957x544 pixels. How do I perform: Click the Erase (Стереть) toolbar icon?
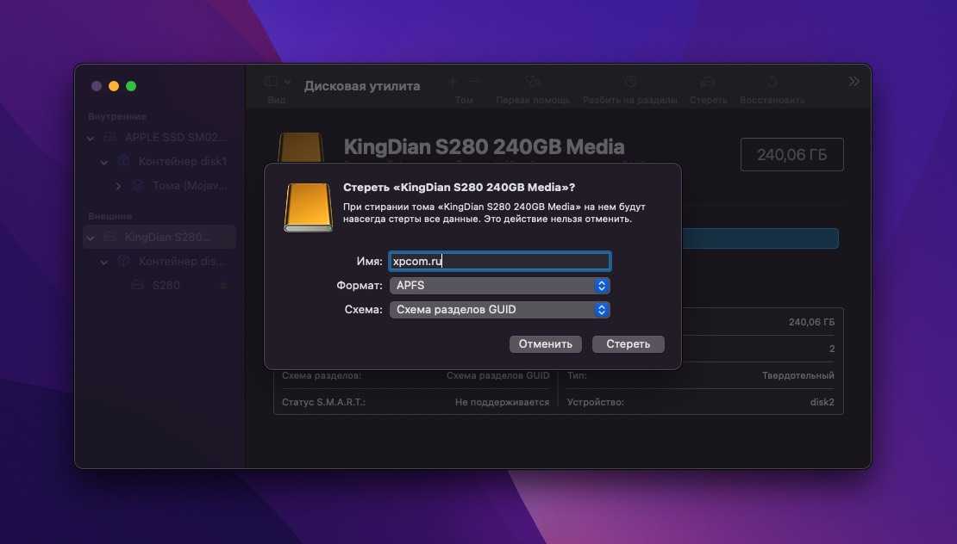tap(708, 83)
